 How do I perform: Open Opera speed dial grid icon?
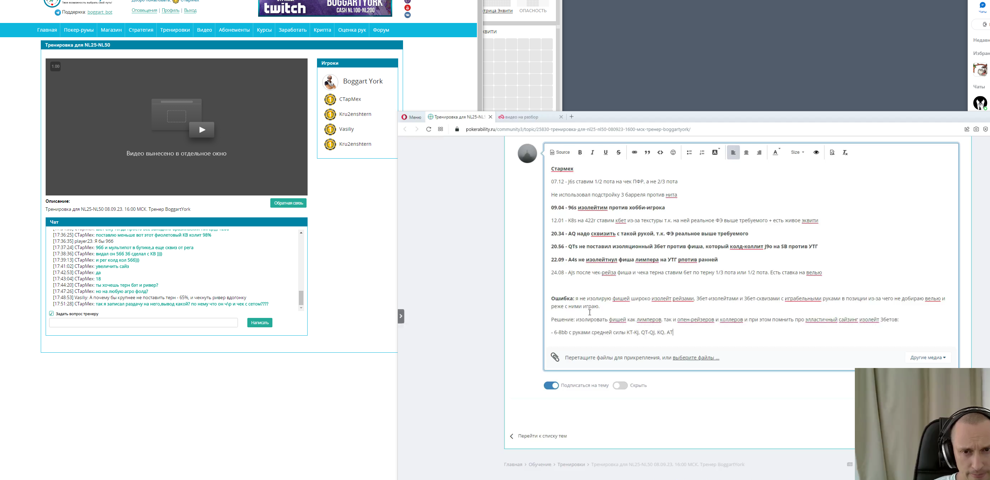coord(440,129)
